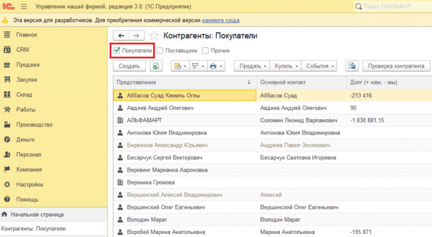Select row Авдеев Андрей Олегович

pos(160,108)
